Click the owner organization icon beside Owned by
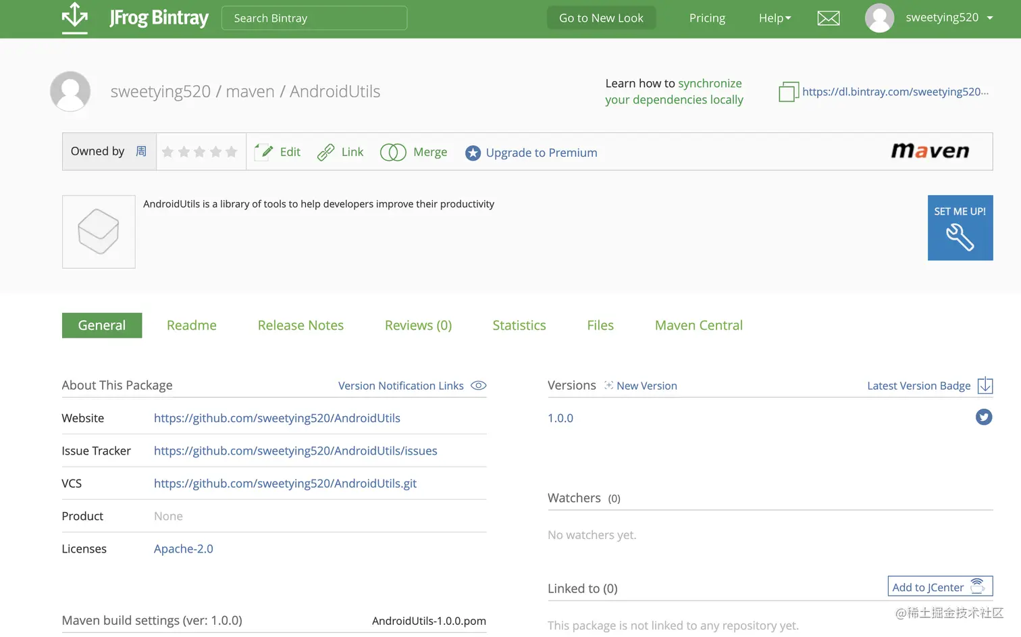 tap(141, 151)
